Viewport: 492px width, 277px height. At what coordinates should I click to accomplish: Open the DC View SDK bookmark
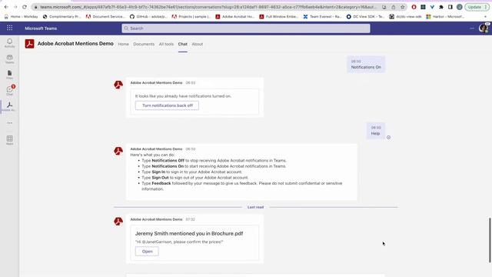tap(366, 17)
